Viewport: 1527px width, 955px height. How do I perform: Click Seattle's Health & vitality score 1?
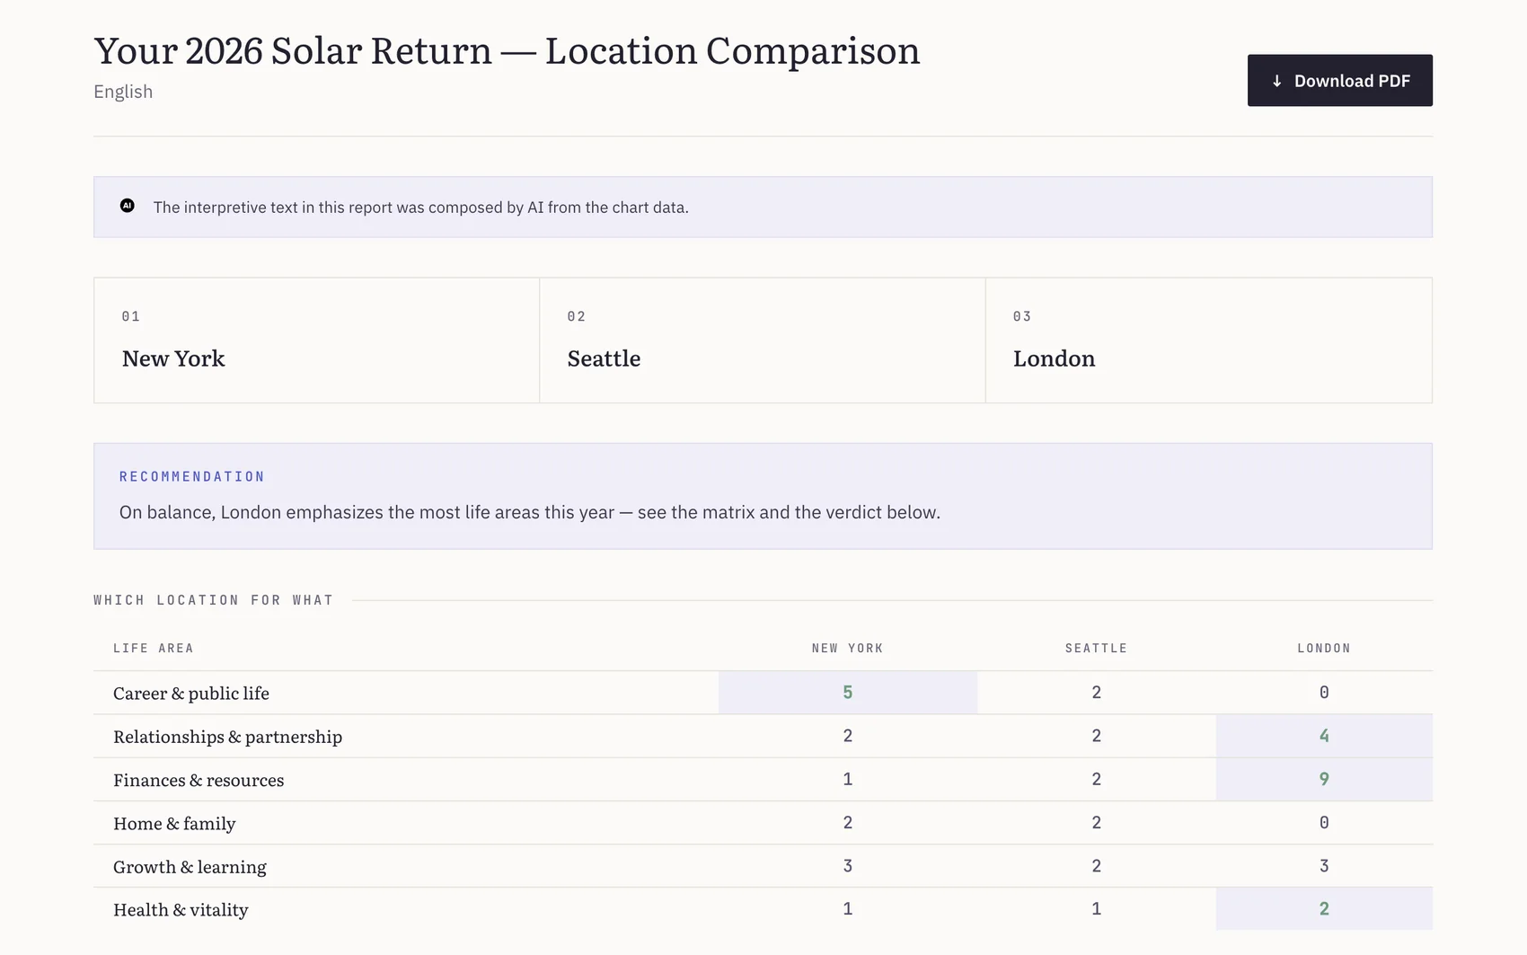(1096, 908)
